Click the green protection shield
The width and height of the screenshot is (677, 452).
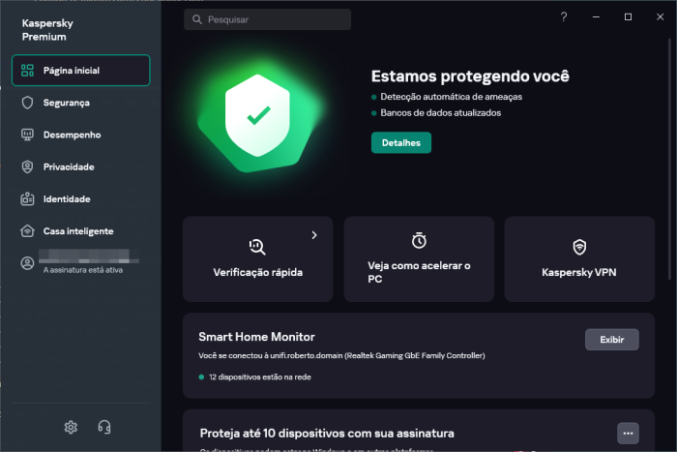(257, 116)
